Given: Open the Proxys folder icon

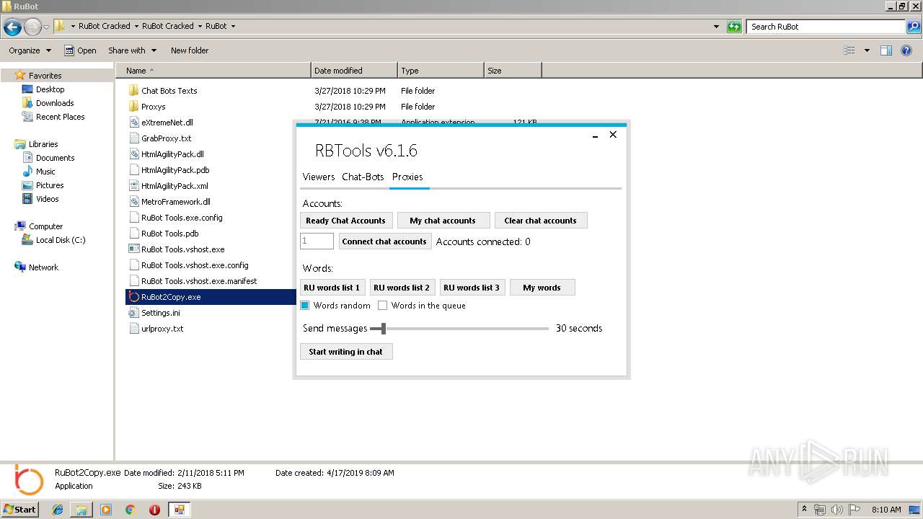Looking at the screenshot, I should [133, 107].
